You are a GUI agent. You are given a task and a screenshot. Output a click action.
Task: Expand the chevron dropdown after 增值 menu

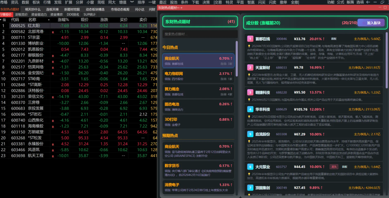pos(132,2)
